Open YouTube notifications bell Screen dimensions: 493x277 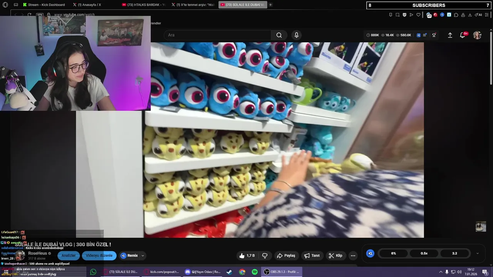(x=463, y=35)
